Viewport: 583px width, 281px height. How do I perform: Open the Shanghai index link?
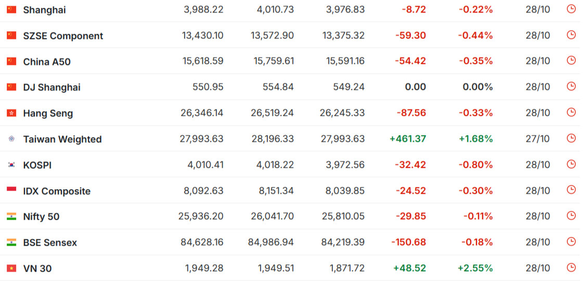coord(44,10)
